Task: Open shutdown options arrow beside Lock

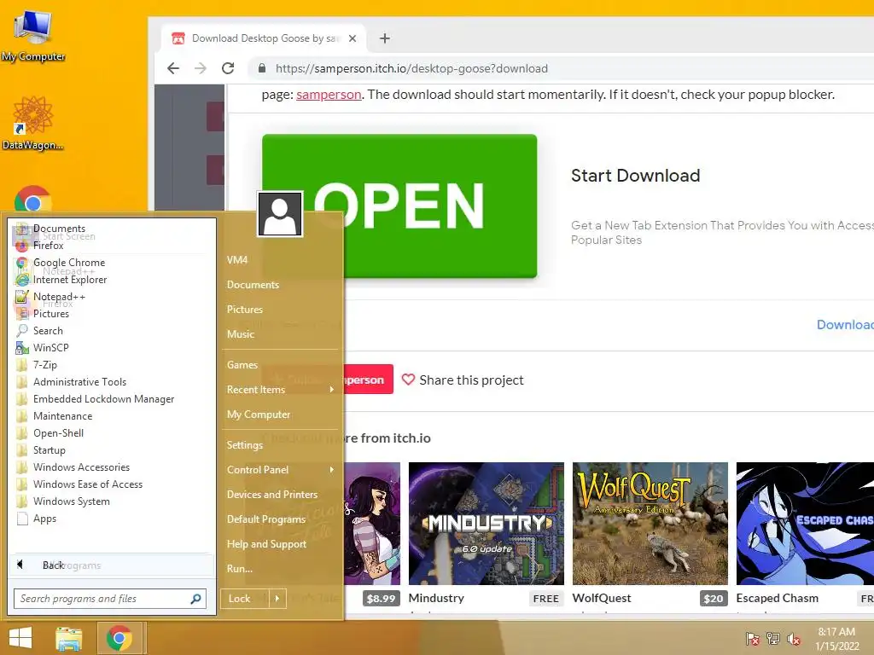Action: click(x=277, y=599)
